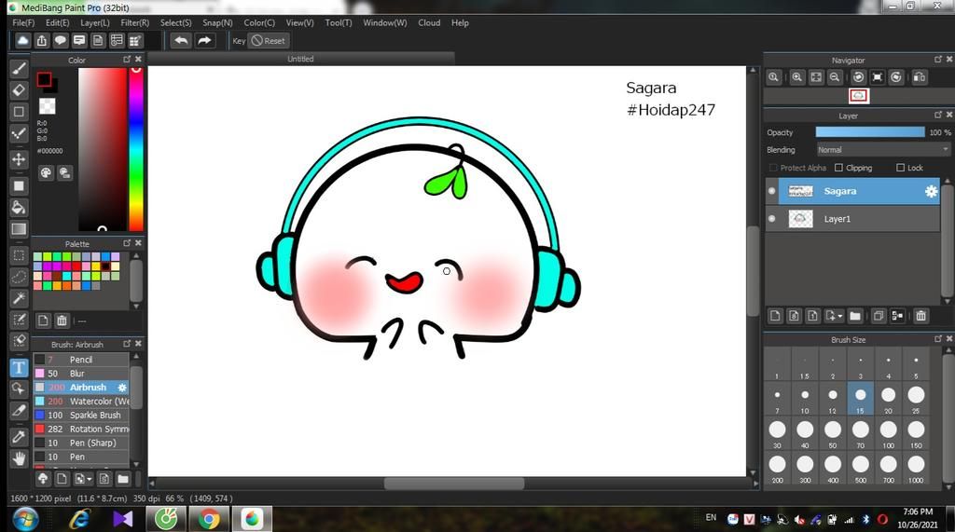This screenshot has width=955, height=532.
Task: Pick a hue on the rainbow color bar
Action: (136, 149)
